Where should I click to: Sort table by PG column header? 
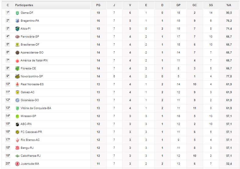coord(98,5)
